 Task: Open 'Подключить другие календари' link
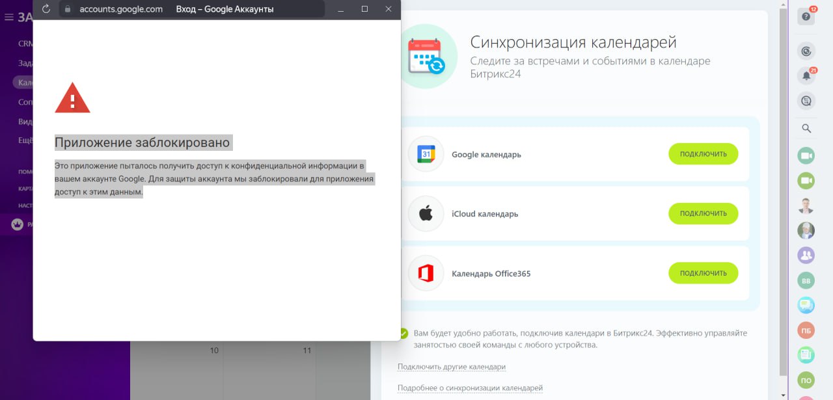pos(452,367)
